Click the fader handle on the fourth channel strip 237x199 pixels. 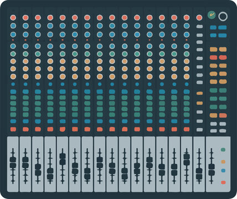pos(50,174)
